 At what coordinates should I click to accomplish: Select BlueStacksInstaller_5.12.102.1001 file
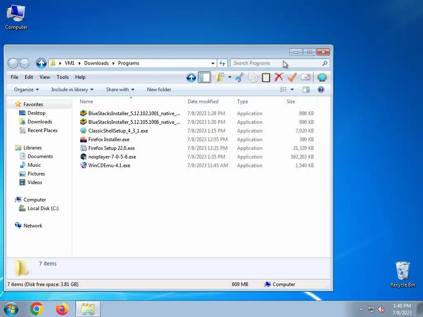[130, 114]
